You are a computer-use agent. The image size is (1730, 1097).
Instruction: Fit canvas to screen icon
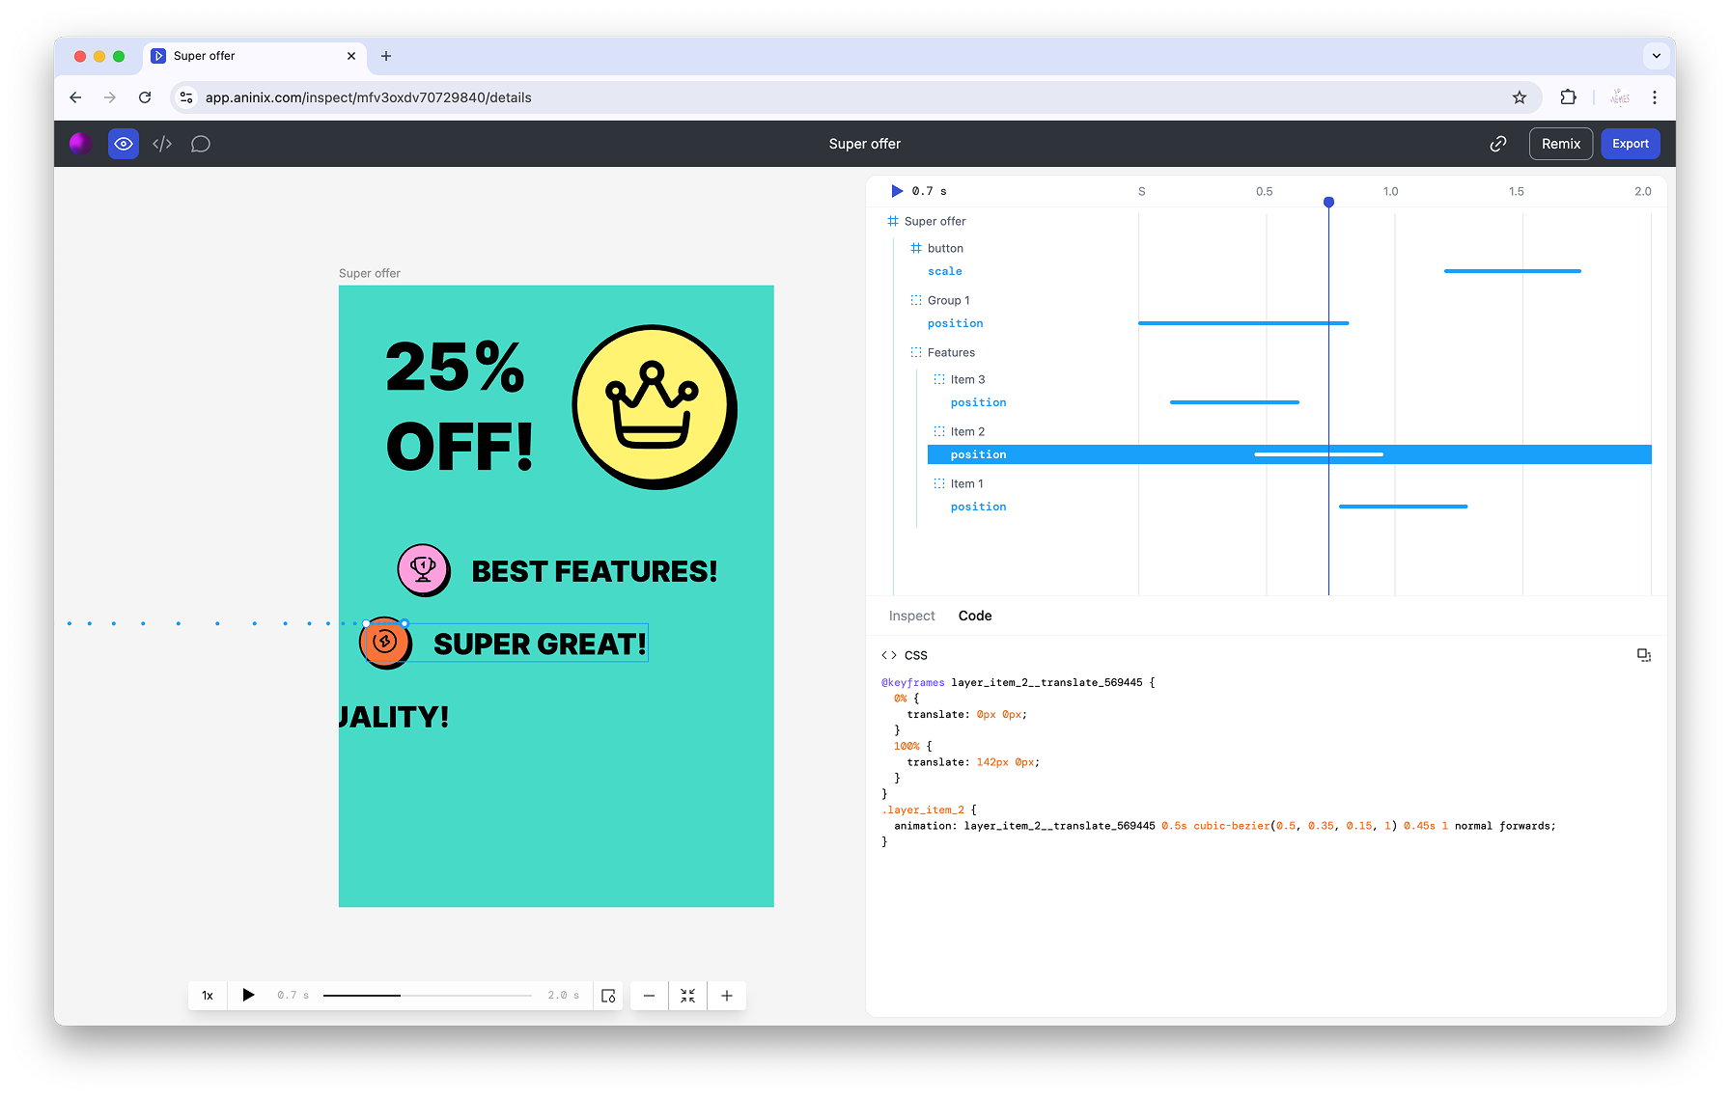687,996
